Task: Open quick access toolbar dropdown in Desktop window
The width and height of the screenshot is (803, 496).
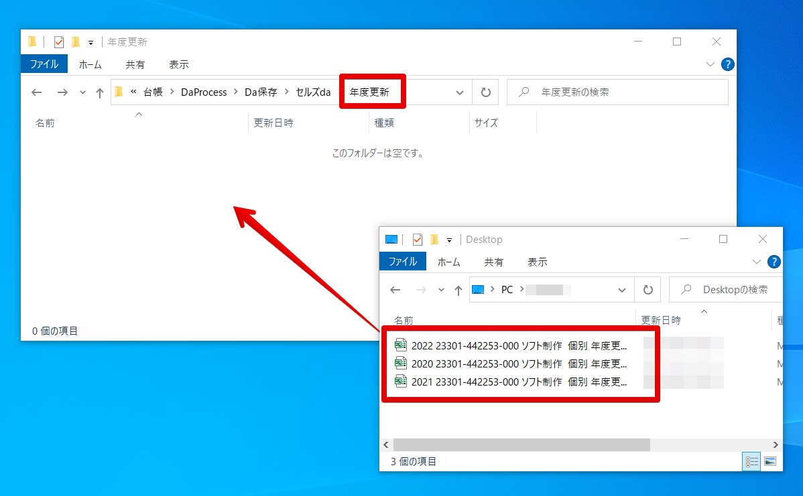Action: coord(449,240)
